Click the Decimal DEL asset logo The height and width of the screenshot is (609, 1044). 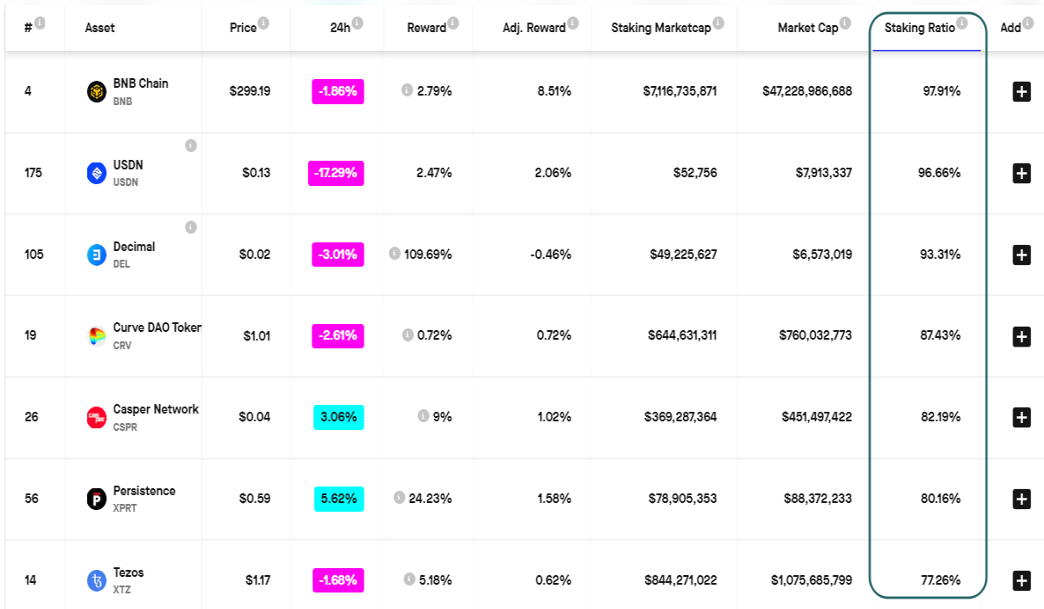97,255
